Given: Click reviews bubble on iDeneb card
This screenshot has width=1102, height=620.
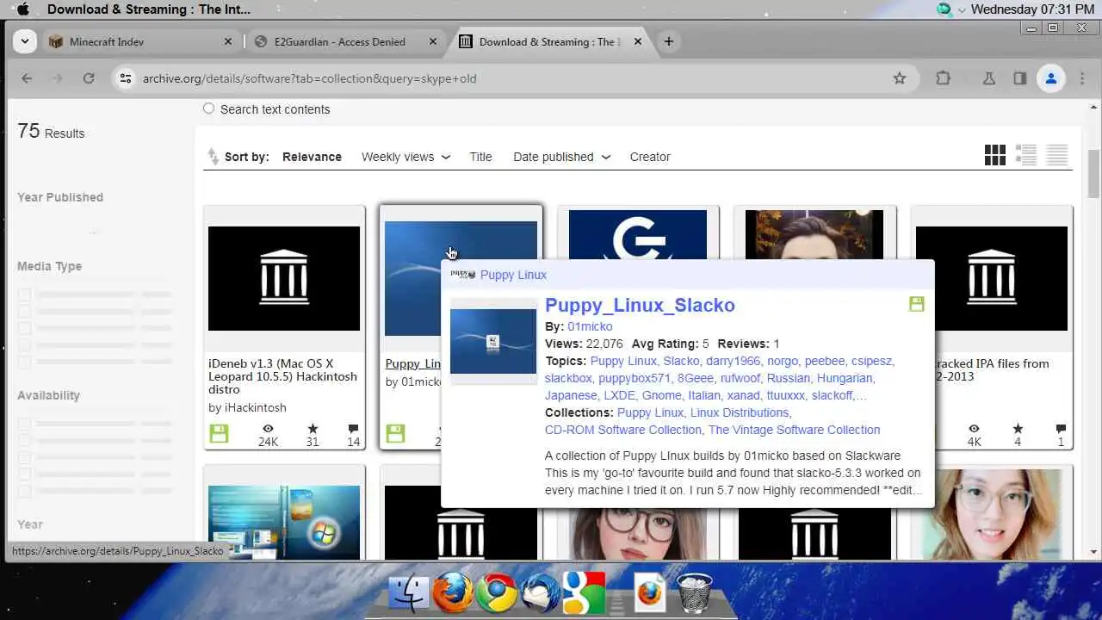Looking at the screenshot, I should pos(353,429).
